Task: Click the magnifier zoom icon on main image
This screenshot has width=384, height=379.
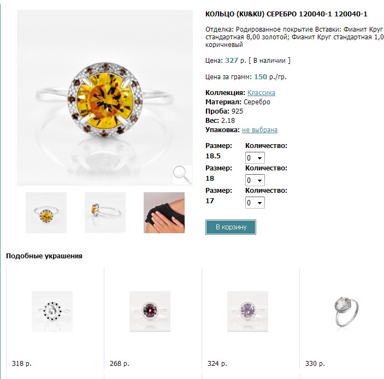Action: click(182, 175)
